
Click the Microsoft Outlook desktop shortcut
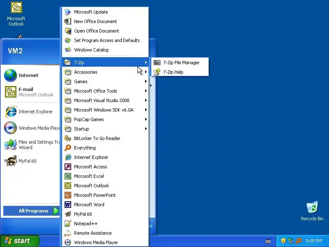[x=16, y=14]
